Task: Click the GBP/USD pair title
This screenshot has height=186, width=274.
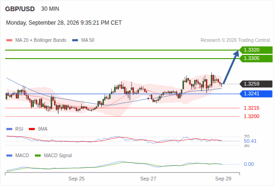Action: (20, 9)
